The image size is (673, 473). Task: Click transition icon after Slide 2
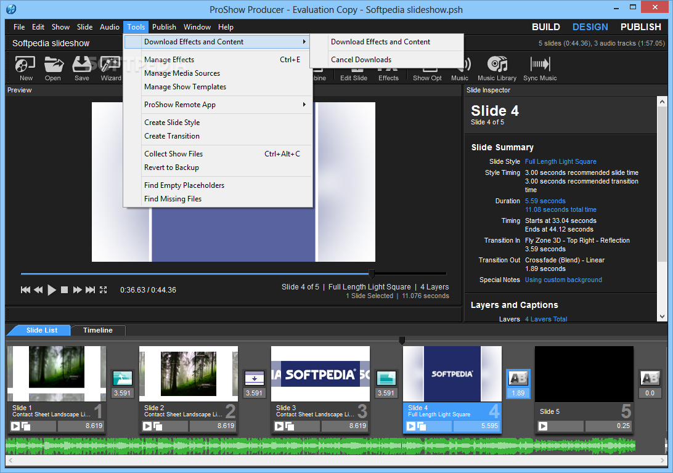(x=254, y=378)
